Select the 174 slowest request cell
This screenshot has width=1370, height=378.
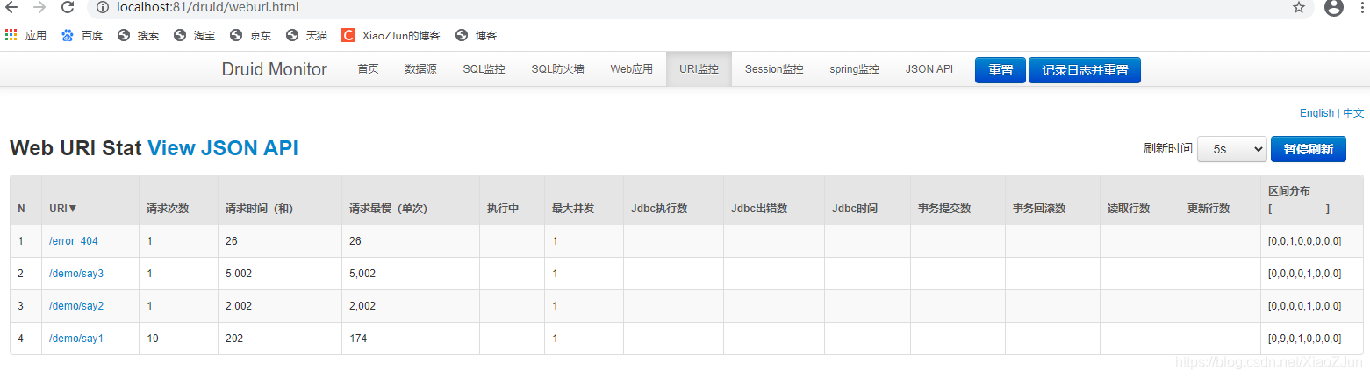pos(411,339)
